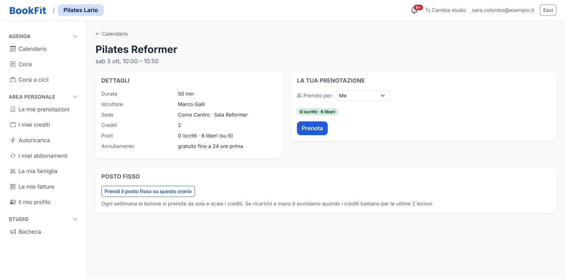This screenshot has height=279, width=565.
Task: Click the Le mie prenotazioni bookmark icon
Action: pyautogui.click(x=13, y=109)
